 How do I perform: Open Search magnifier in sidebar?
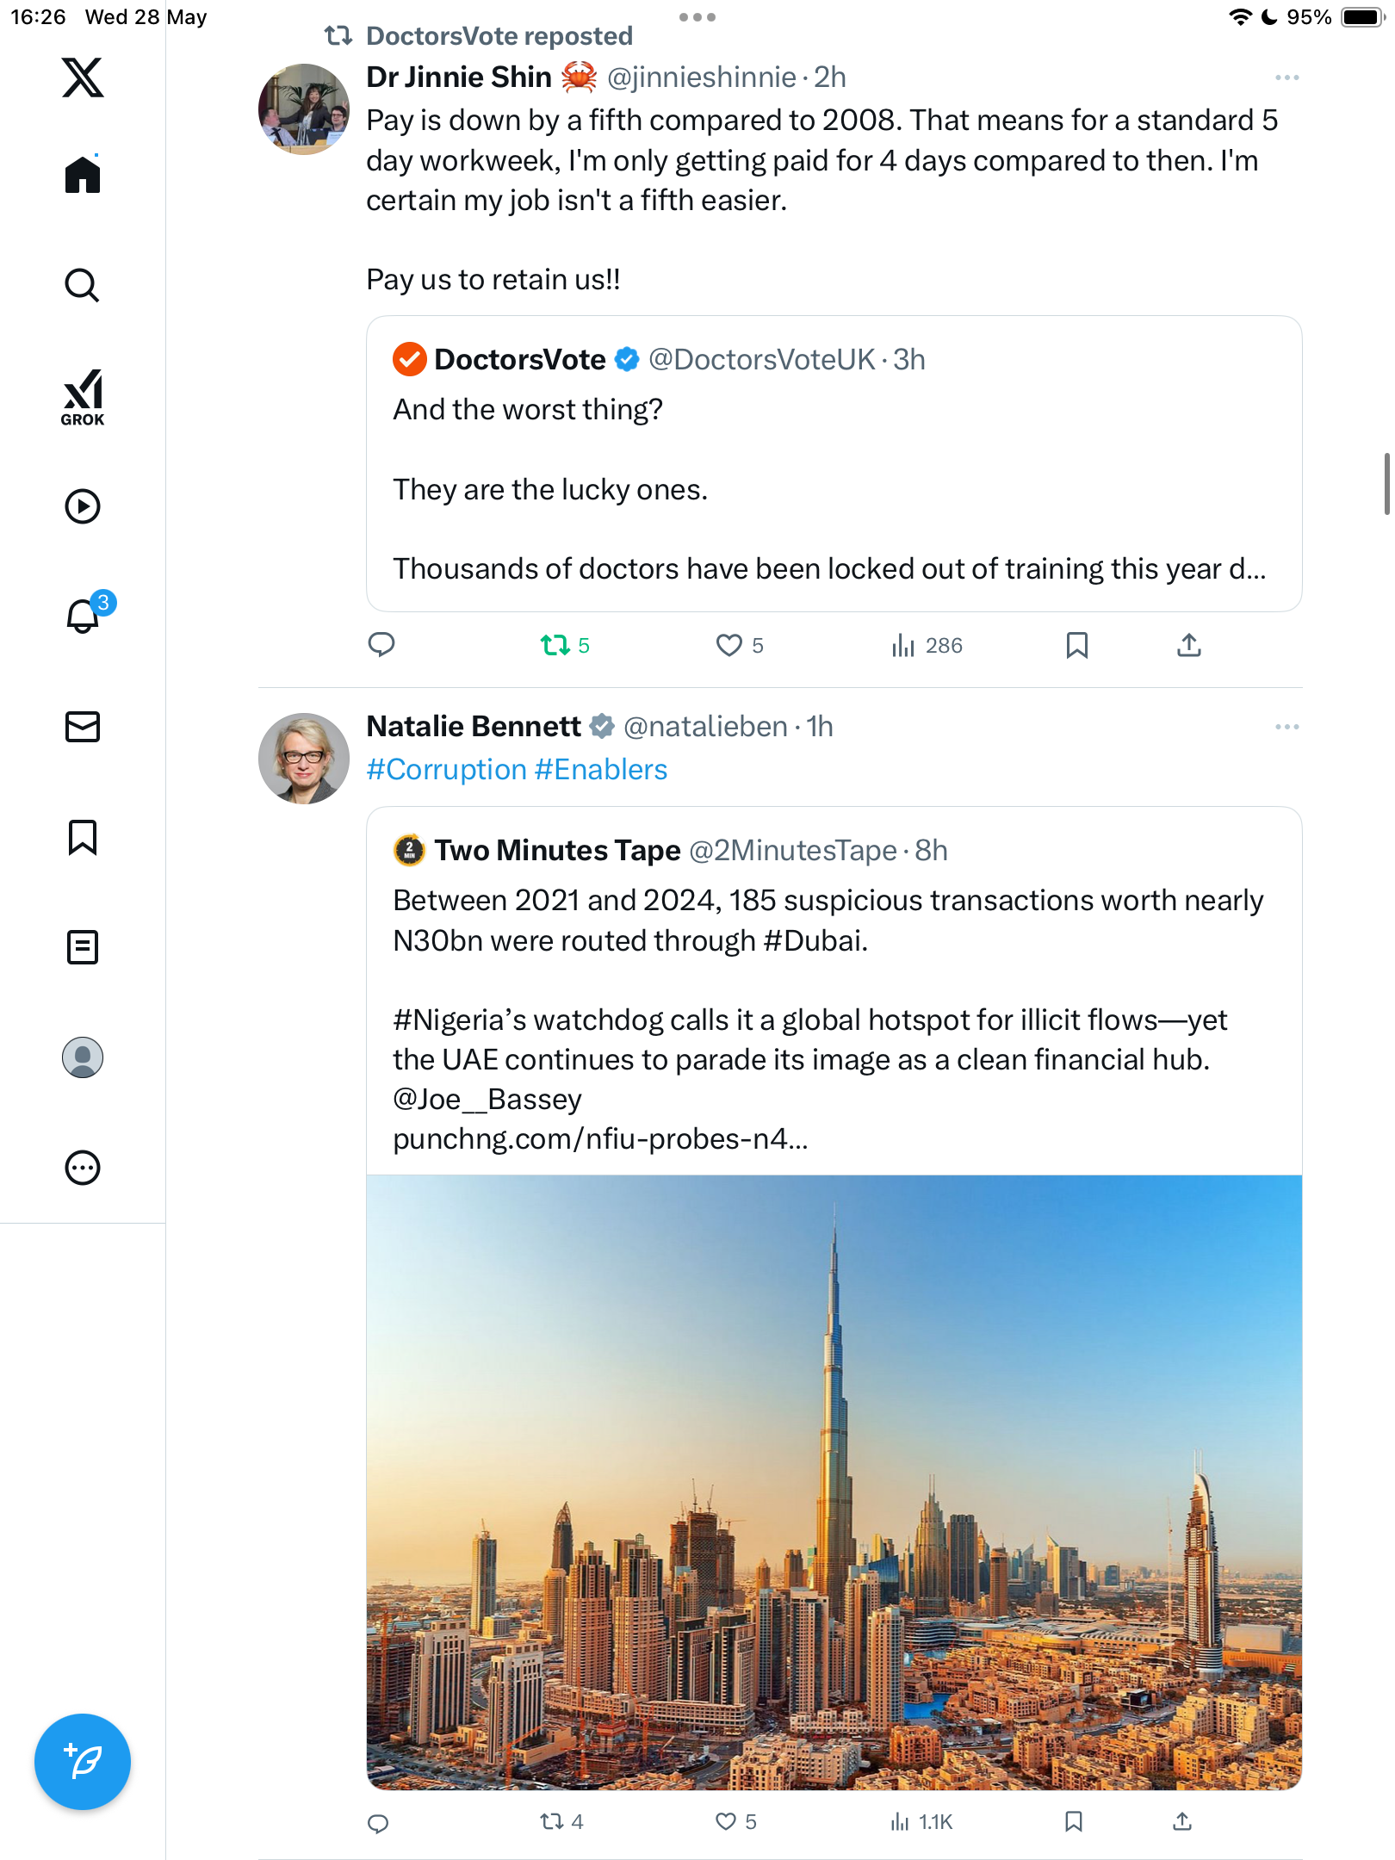tap(83, 285)
